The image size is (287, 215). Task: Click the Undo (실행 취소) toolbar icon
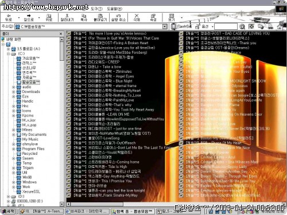118,17
